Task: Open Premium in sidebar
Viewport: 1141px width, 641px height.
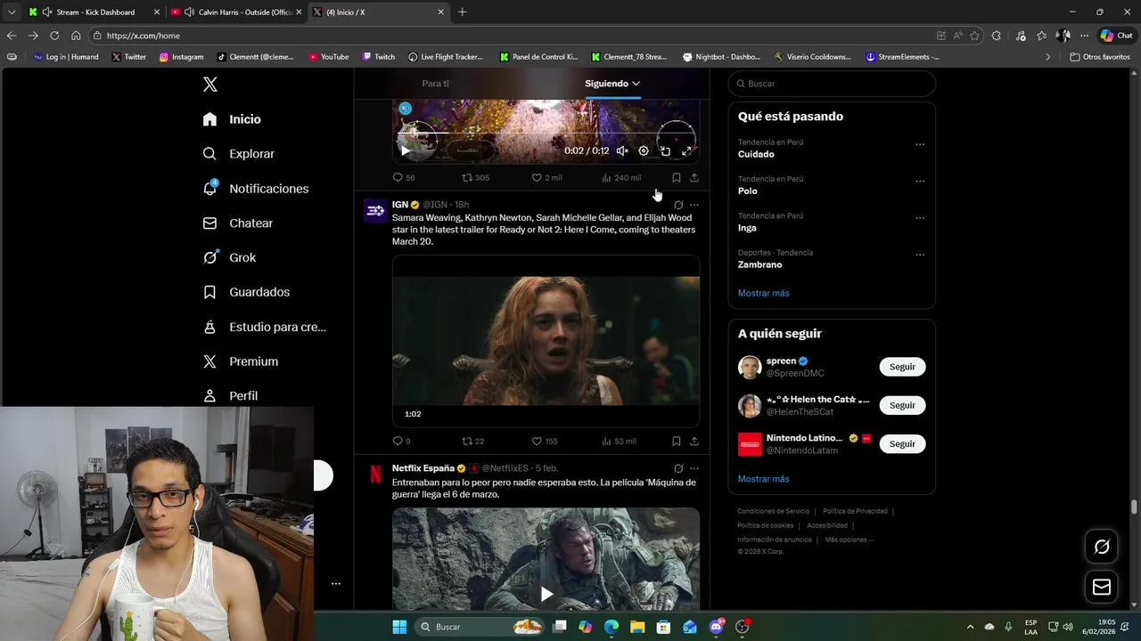Action: [241, 361]
